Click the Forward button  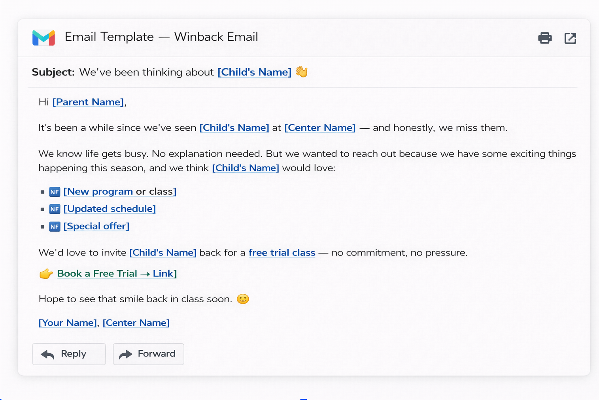148,354
